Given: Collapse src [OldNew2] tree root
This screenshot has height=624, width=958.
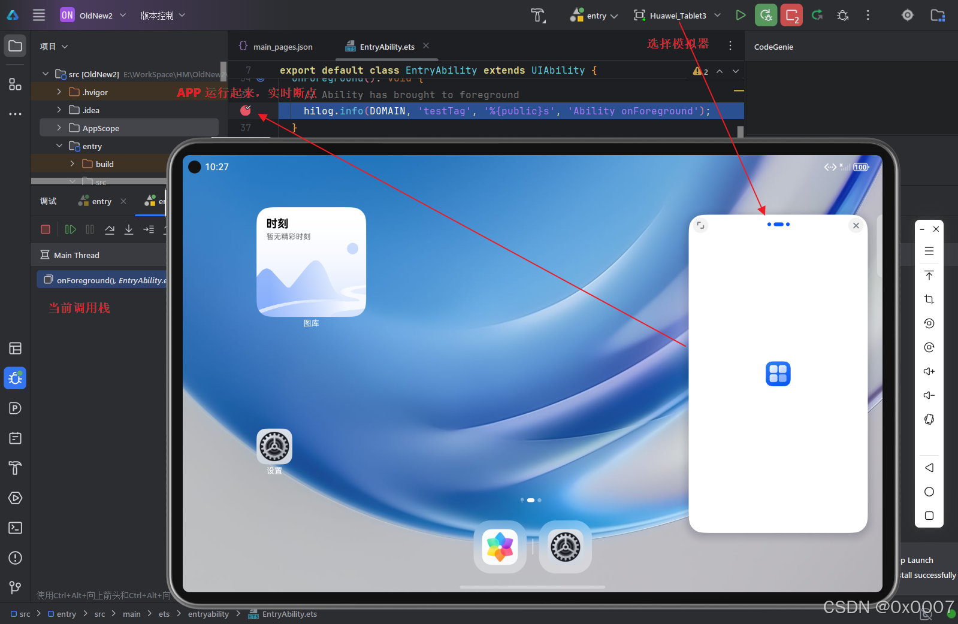Looking at the screenshot, I should 46,74.
